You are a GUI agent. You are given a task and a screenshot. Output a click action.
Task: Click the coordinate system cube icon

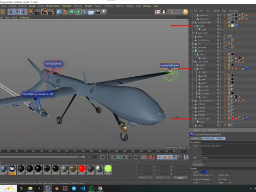[30, 12]
